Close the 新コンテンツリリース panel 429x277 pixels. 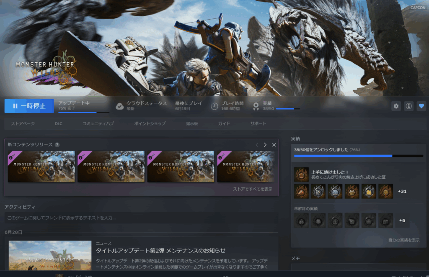point(274,145)
